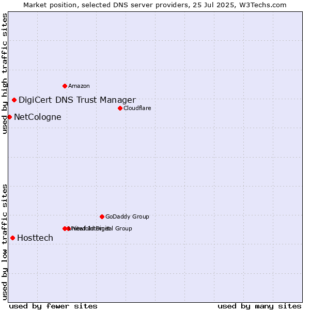The height and width of the screenshot is (310, 310).
Task: Click the 'used by fewer sites' axis label
Action: (x=53, y=306)
